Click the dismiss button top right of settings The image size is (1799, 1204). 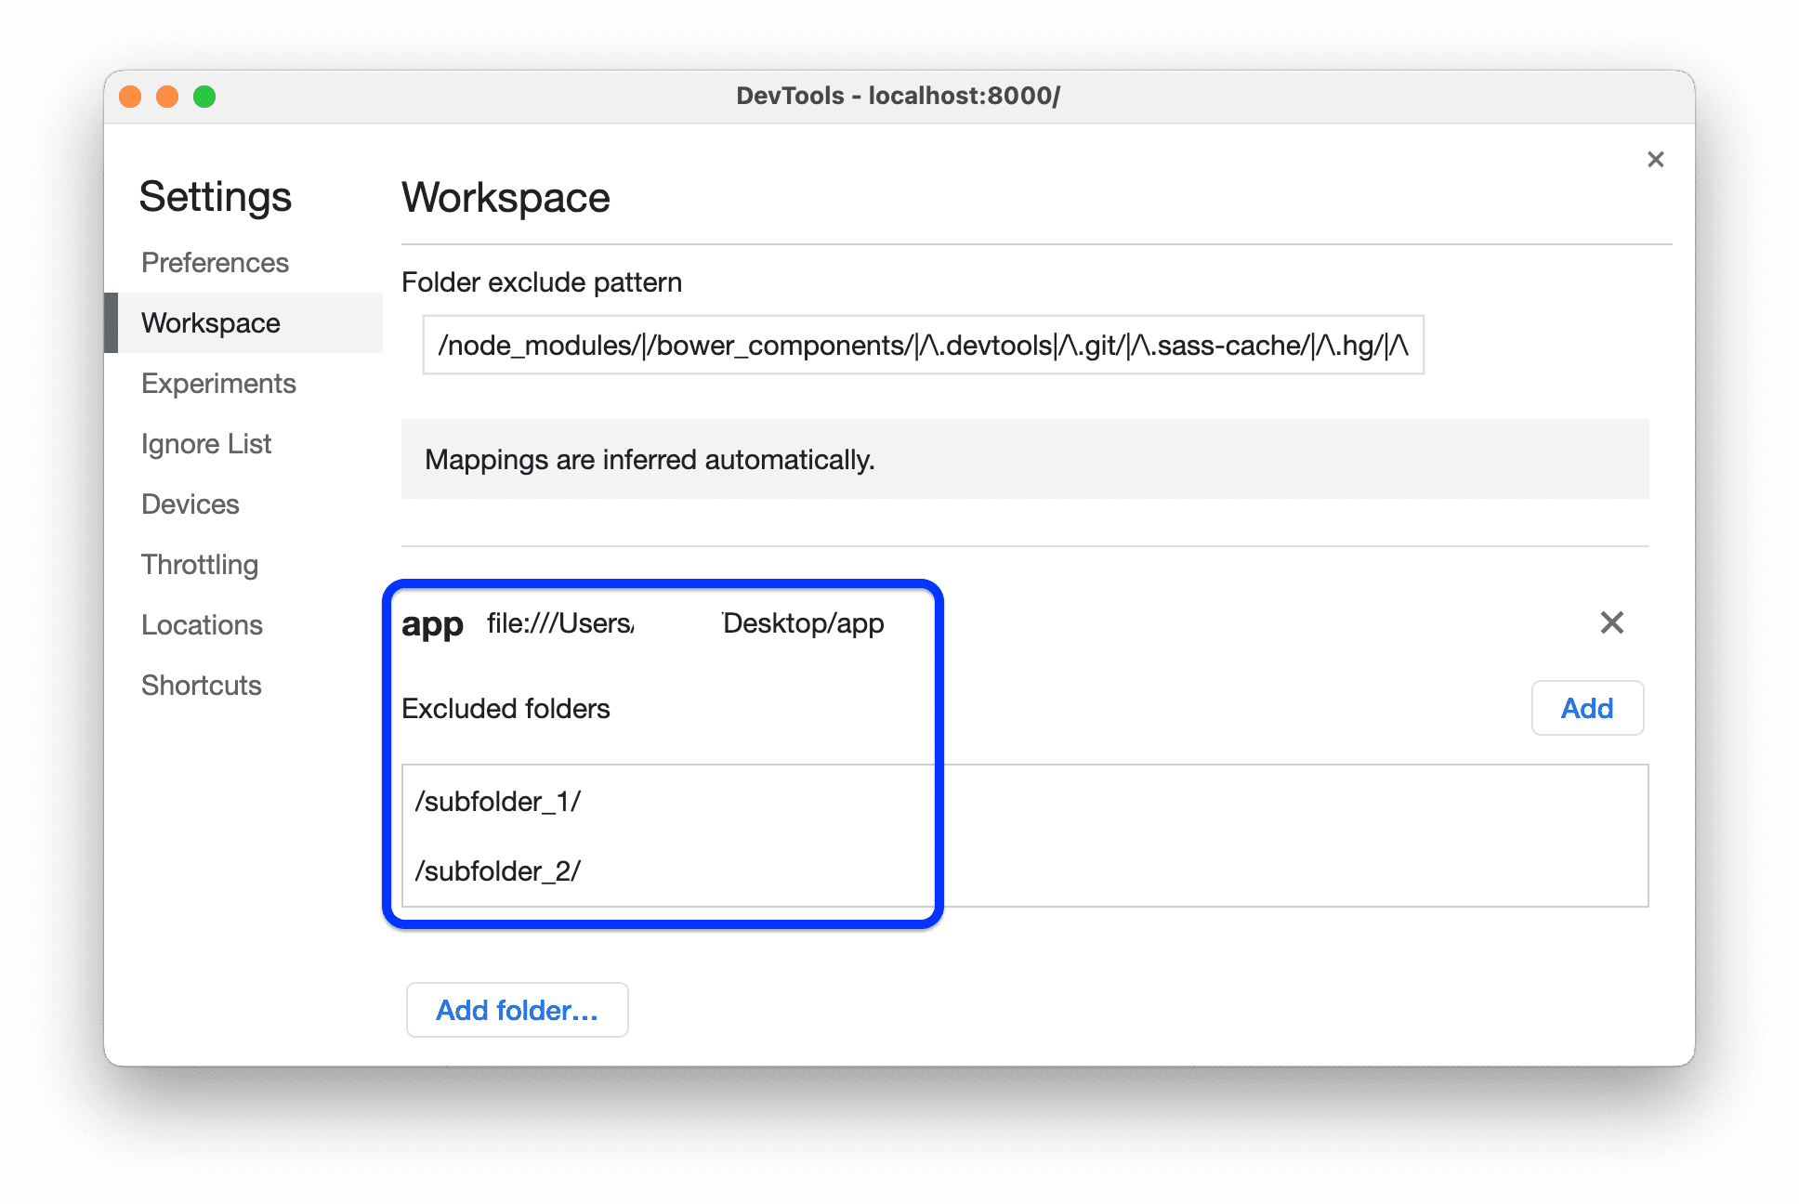tap(1655, 159)
